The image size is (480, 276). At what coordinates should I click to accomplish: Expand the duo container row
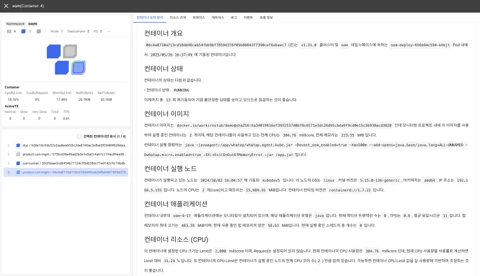coord(8,145)
